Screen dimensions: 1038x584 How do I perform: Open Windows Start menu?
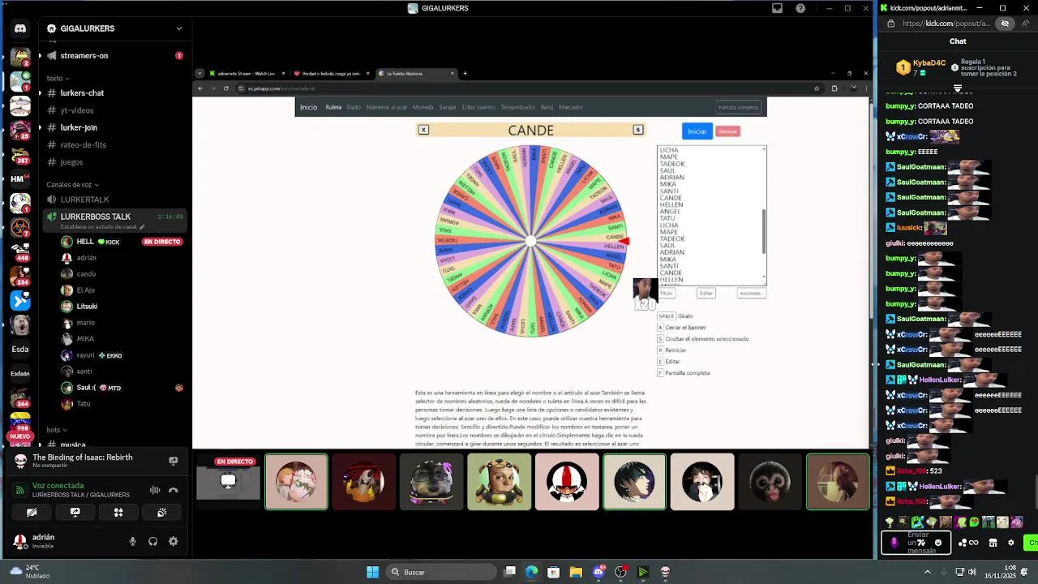(x=372, y=572)
